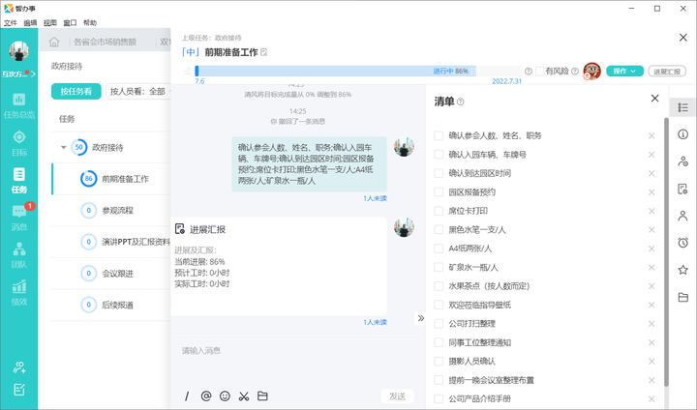Image resolution: width=697 pixels, height=410 pixels.
Task: Click the checklist panel vertical scrollbar
Action: coord(666,251)
